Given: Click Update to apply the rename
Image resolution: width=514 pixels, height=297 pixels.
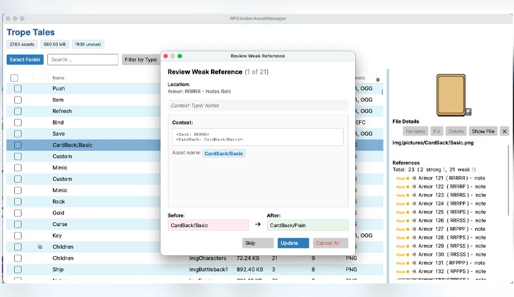Looking at the screenshot, I should (293, 243).
